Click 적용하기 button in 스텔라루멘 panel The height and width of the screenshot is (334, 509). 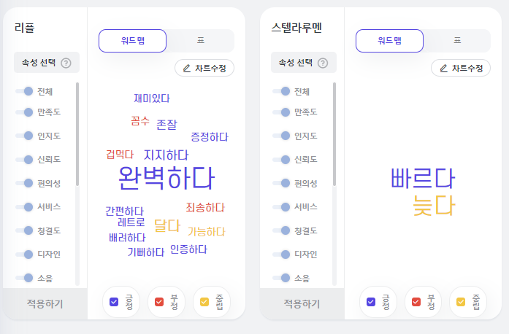302,304
